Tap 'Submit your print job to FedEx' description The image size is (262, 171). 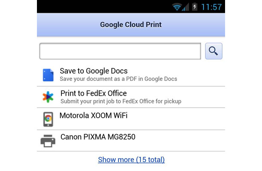pos(121,101)
